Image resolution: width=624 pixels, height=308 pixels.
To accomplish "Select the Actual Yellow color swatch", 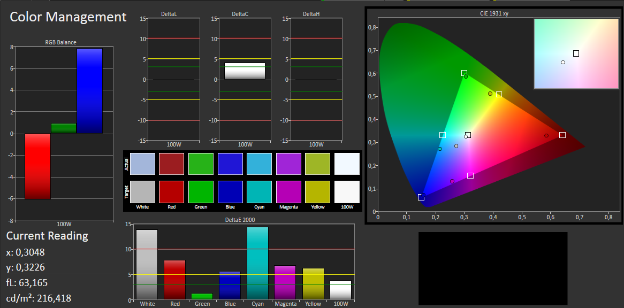I will 317,164.
